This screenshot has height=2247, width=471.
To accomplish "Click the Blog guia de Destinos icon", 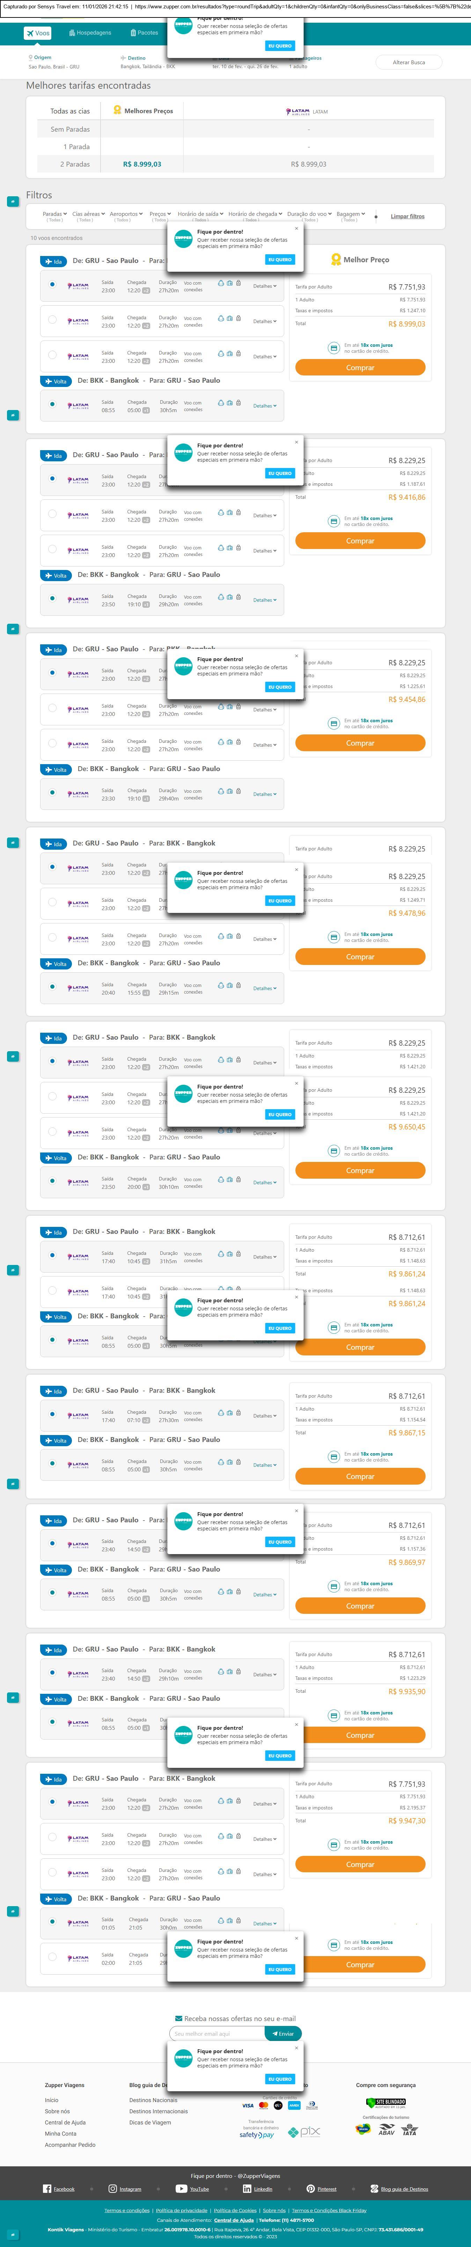I will (374, 2189).
